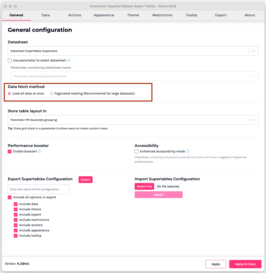This screenshot has width=266, height=273.
Task: Uncheck Include all options in export
Action: click(10, 197)
